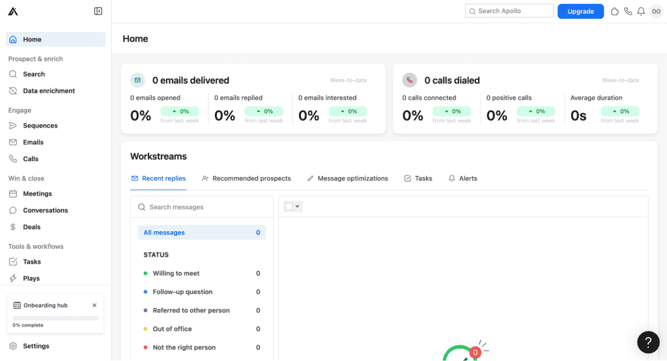
Task: Switch to Message optimizations tab
Action: (x=348, y=179)
